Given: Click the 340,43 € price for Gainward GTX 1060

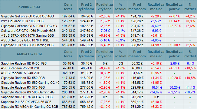Looking at the screenshot, I should 68,31.
